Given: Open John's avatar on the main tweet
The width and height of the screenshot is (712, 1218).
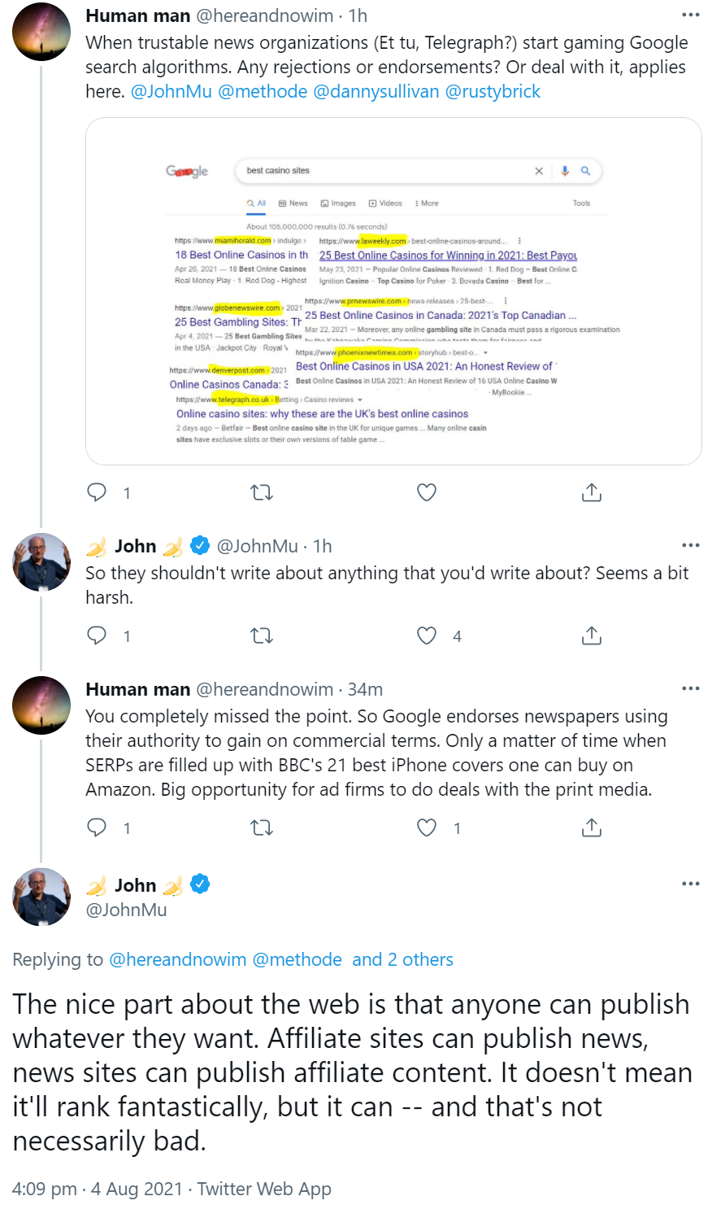Looking at the screenshot, I should click(41, 897).
